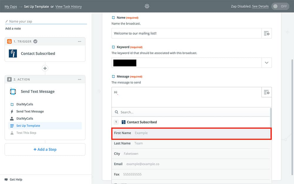Viewport: 294px width, 184px height.
Task: Open the View Task History link
Action: click(69, 6)
